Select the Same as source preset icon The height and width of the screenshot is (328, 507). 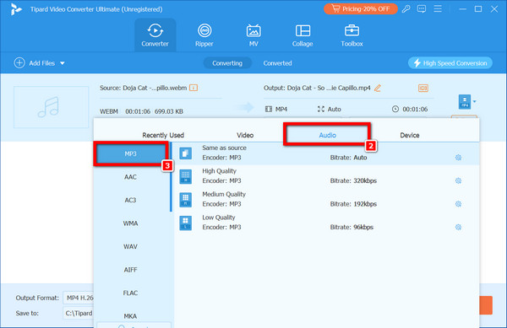click(186, 153)
